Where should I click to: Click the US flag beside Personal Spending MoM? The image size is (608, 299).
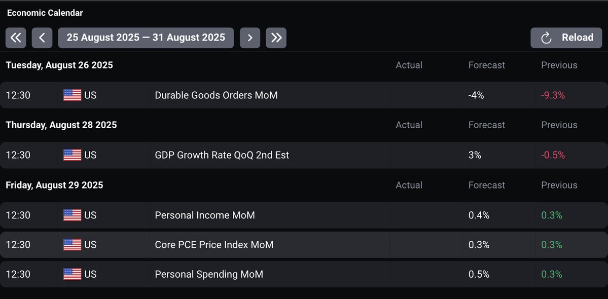72,274
